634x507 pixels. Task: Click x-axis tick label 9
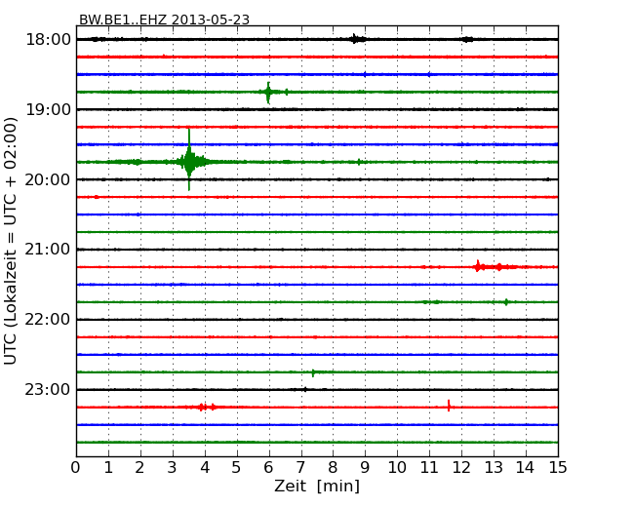[365, 468]
